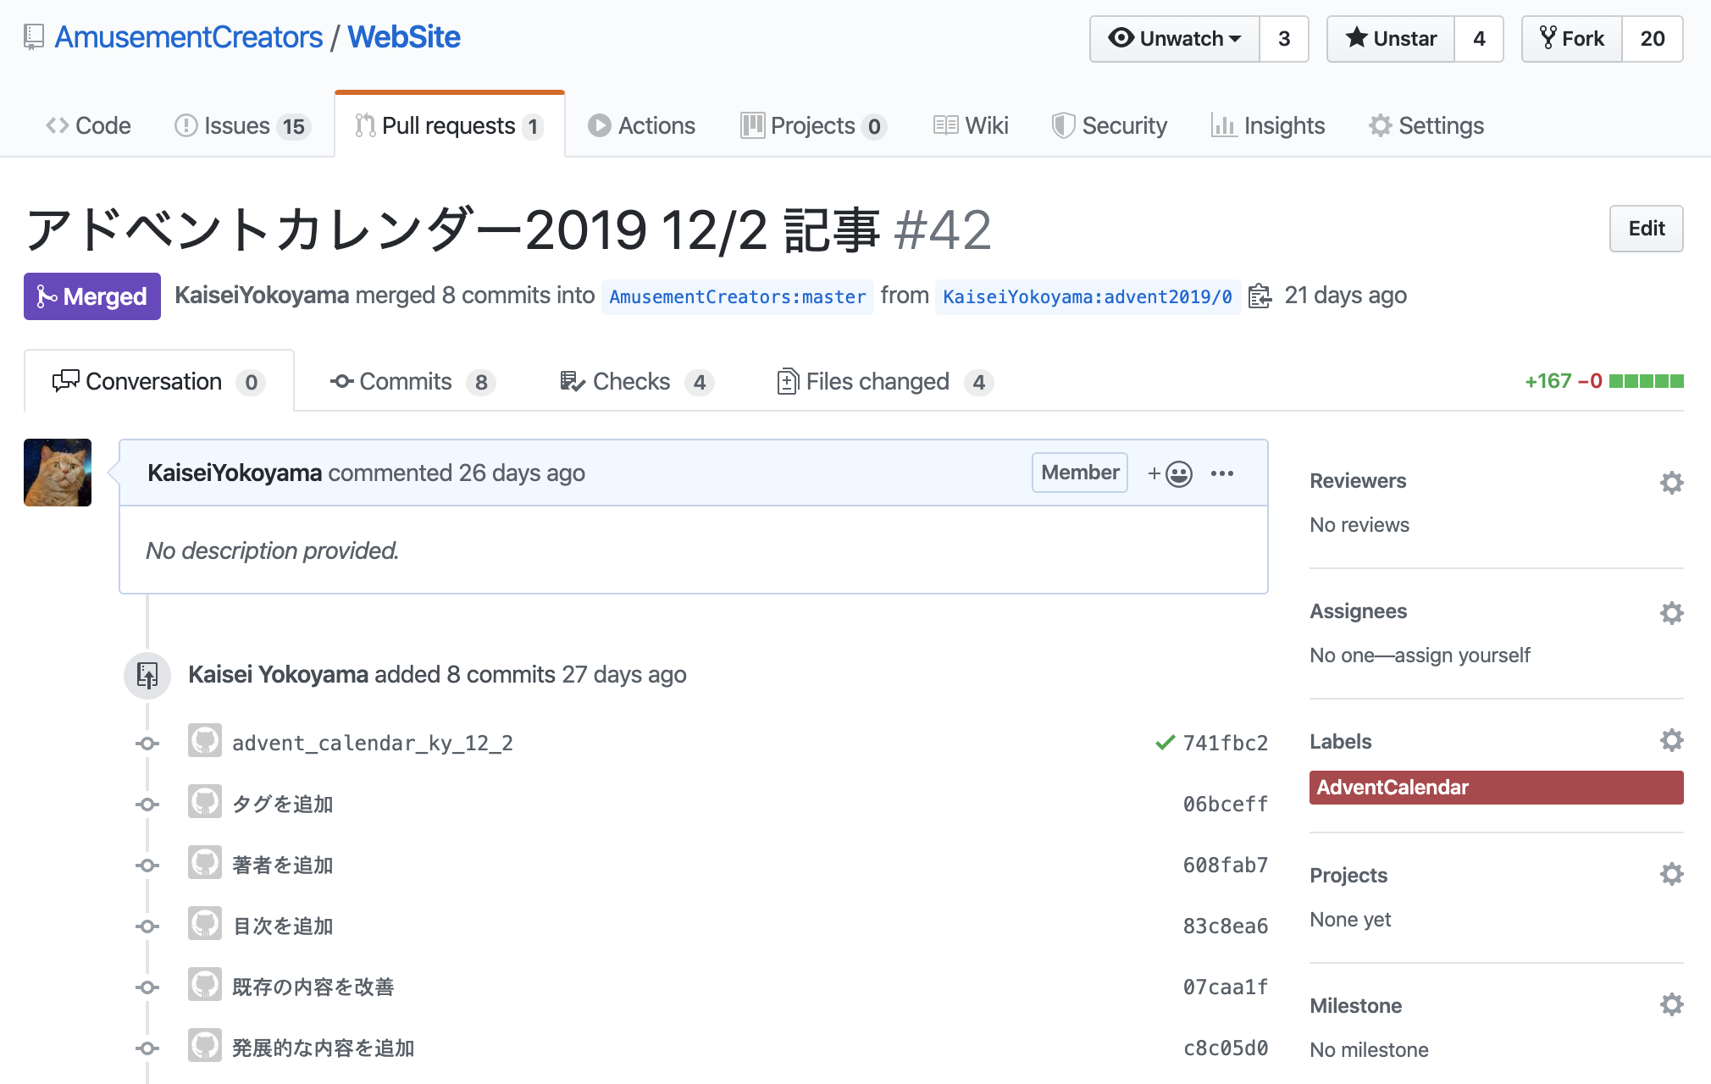Click the Unwatch dropdown button
1711x1084 pixels.
pos(1172,37)
